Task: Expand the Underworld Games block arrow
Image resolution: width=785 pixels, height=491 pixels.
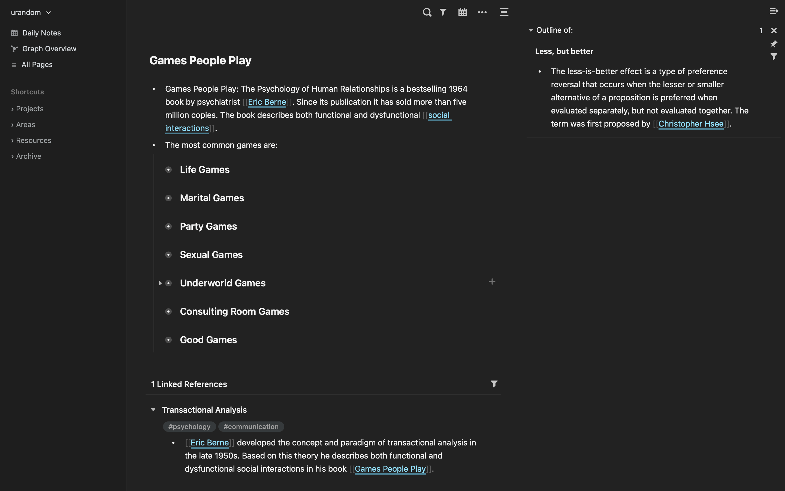Action: pyautogui.click(x=160, y=283)
